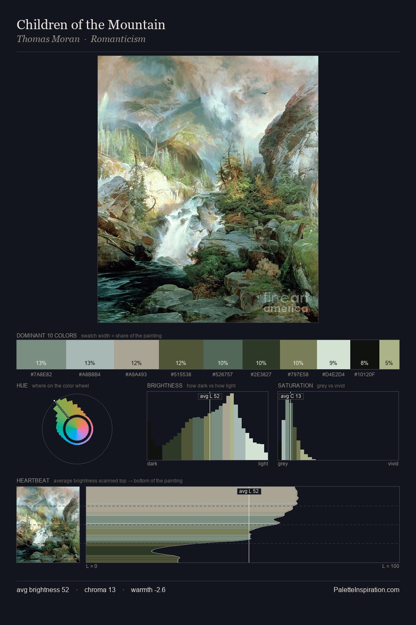Screen dimensions: 416x625
Task: Click the hex code #A9A493 label
Action: pyautogui.click(x=136, y=375)
